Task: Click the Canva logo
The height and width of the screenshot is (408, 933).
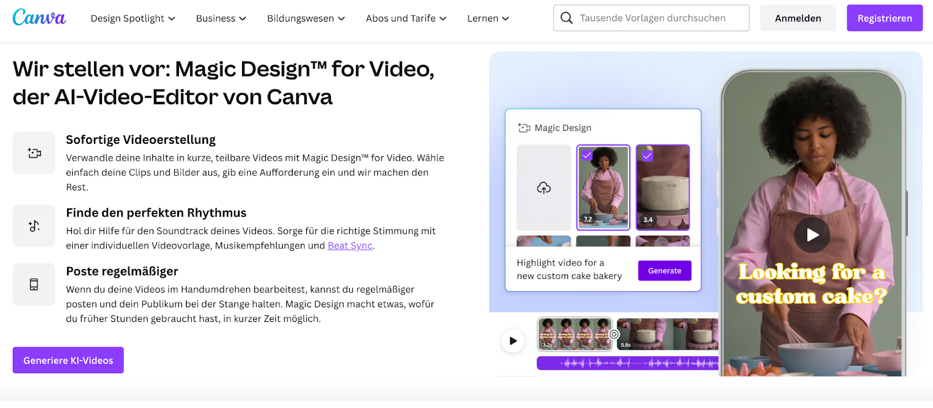Action: click(39, 17)
